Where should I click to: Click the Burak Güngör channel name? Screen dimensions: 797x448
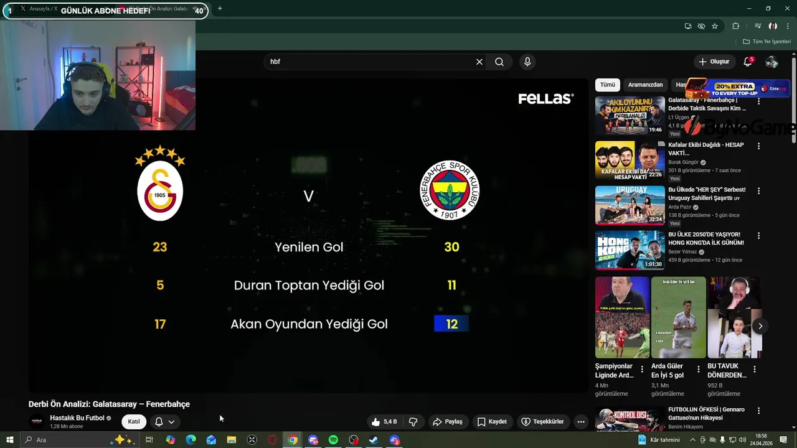pyautogui.click(x=683, y=162)
